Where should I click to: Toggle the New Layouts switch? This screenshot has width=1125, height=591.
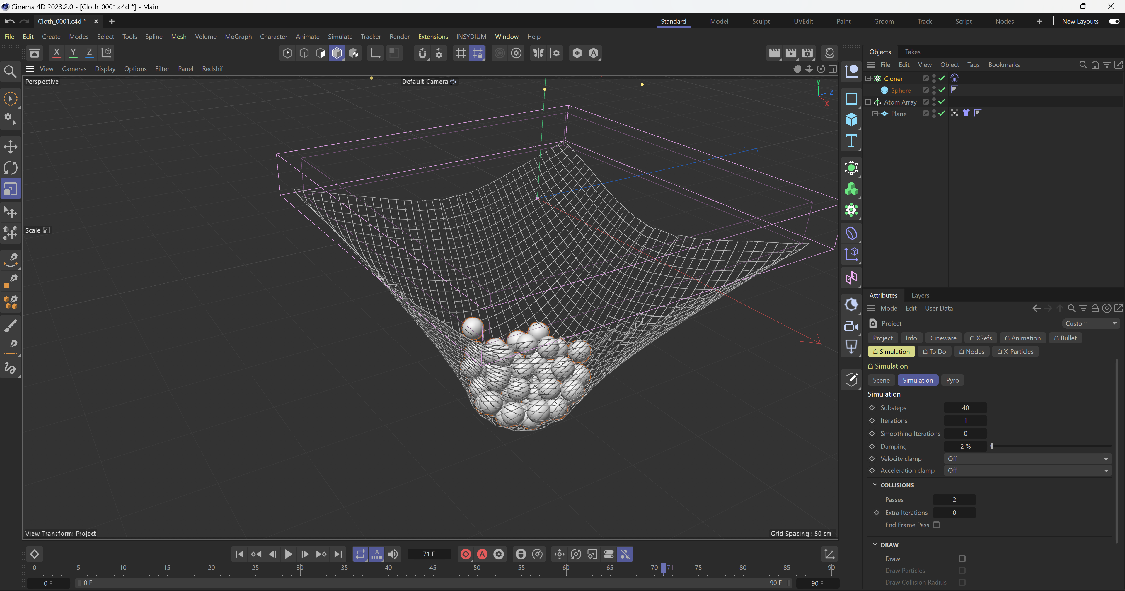(x=1114, y=21)
